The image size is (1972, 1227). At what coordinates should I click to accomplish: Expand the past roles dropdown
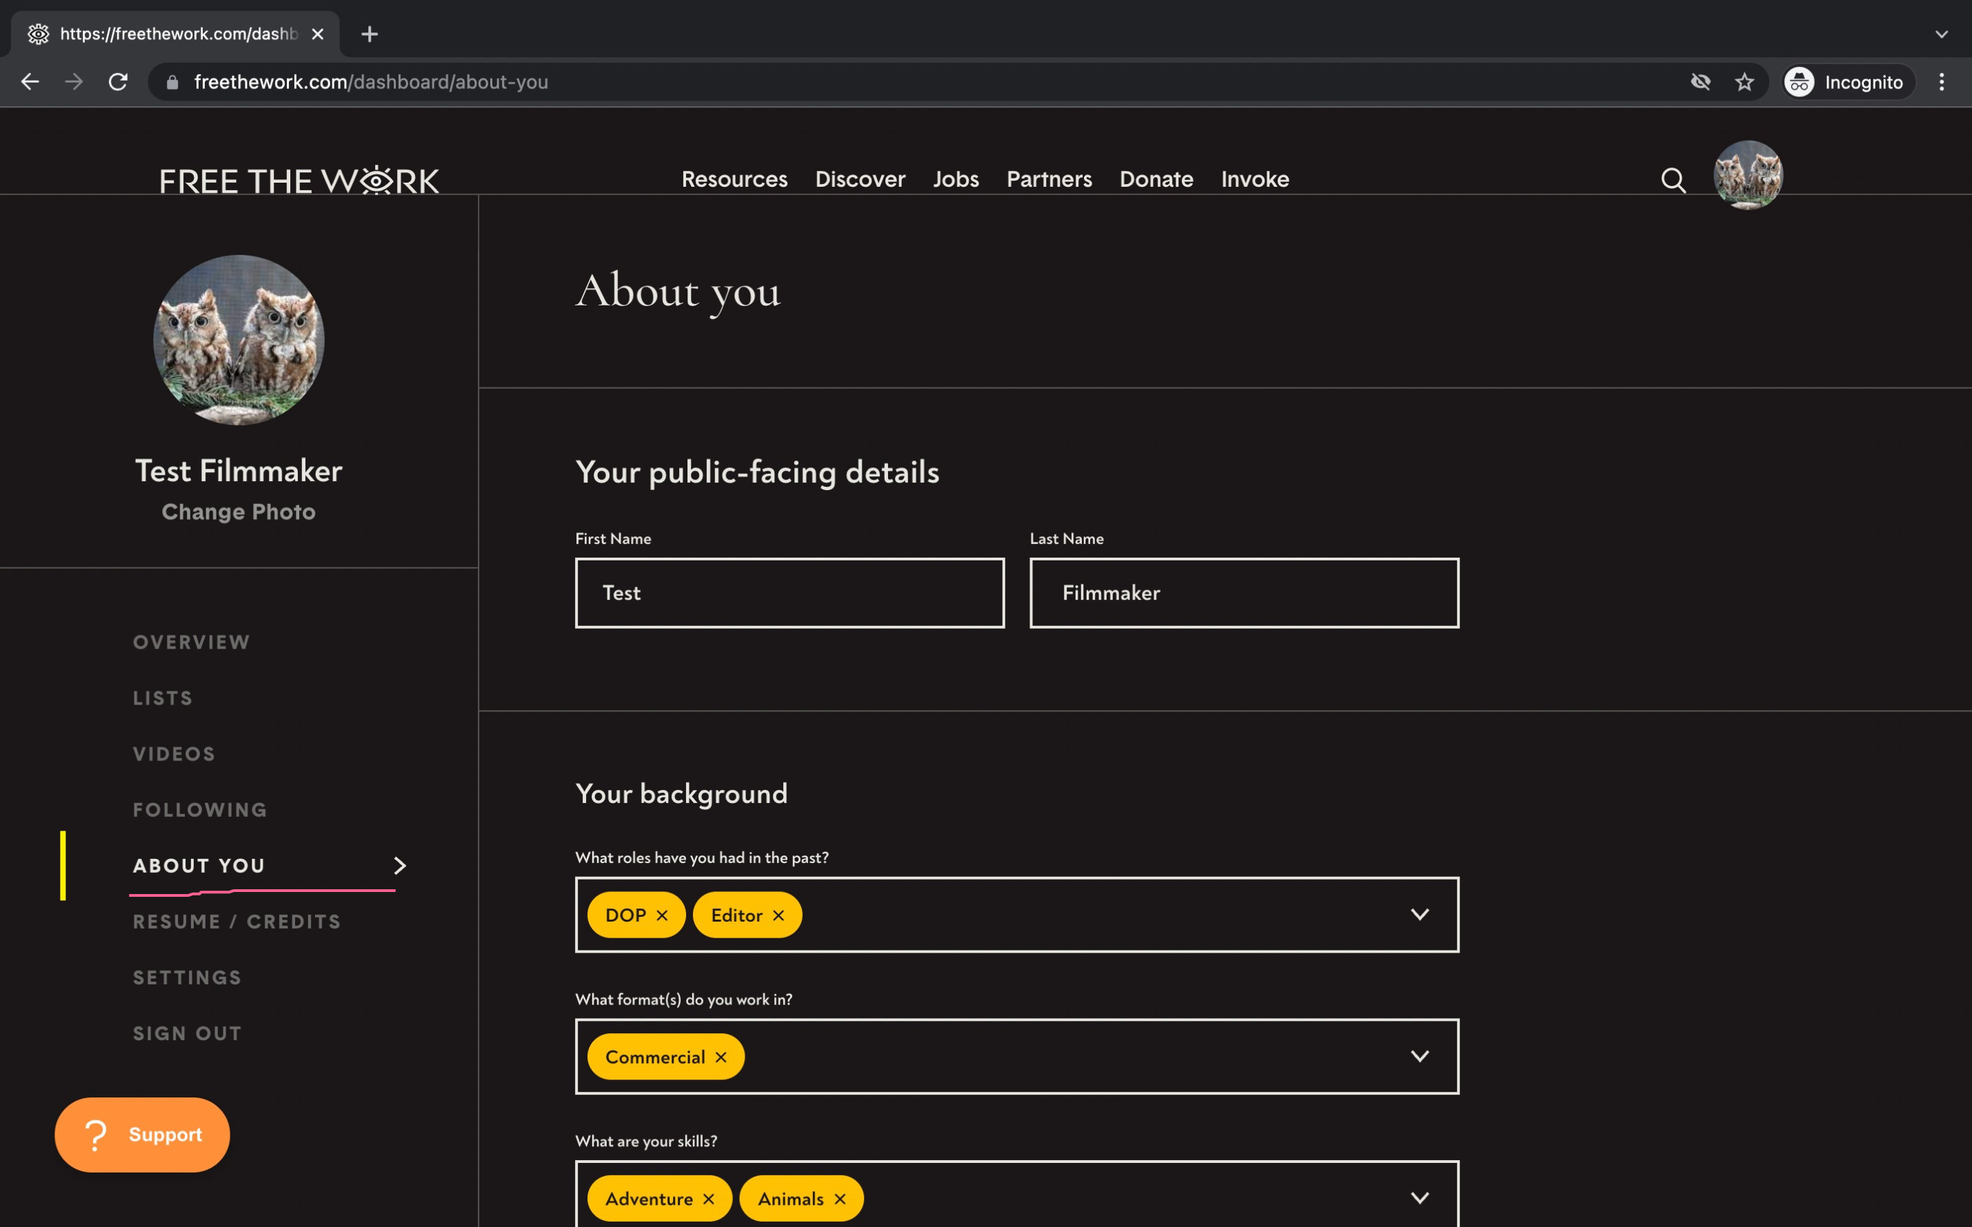click(1419, 915)
